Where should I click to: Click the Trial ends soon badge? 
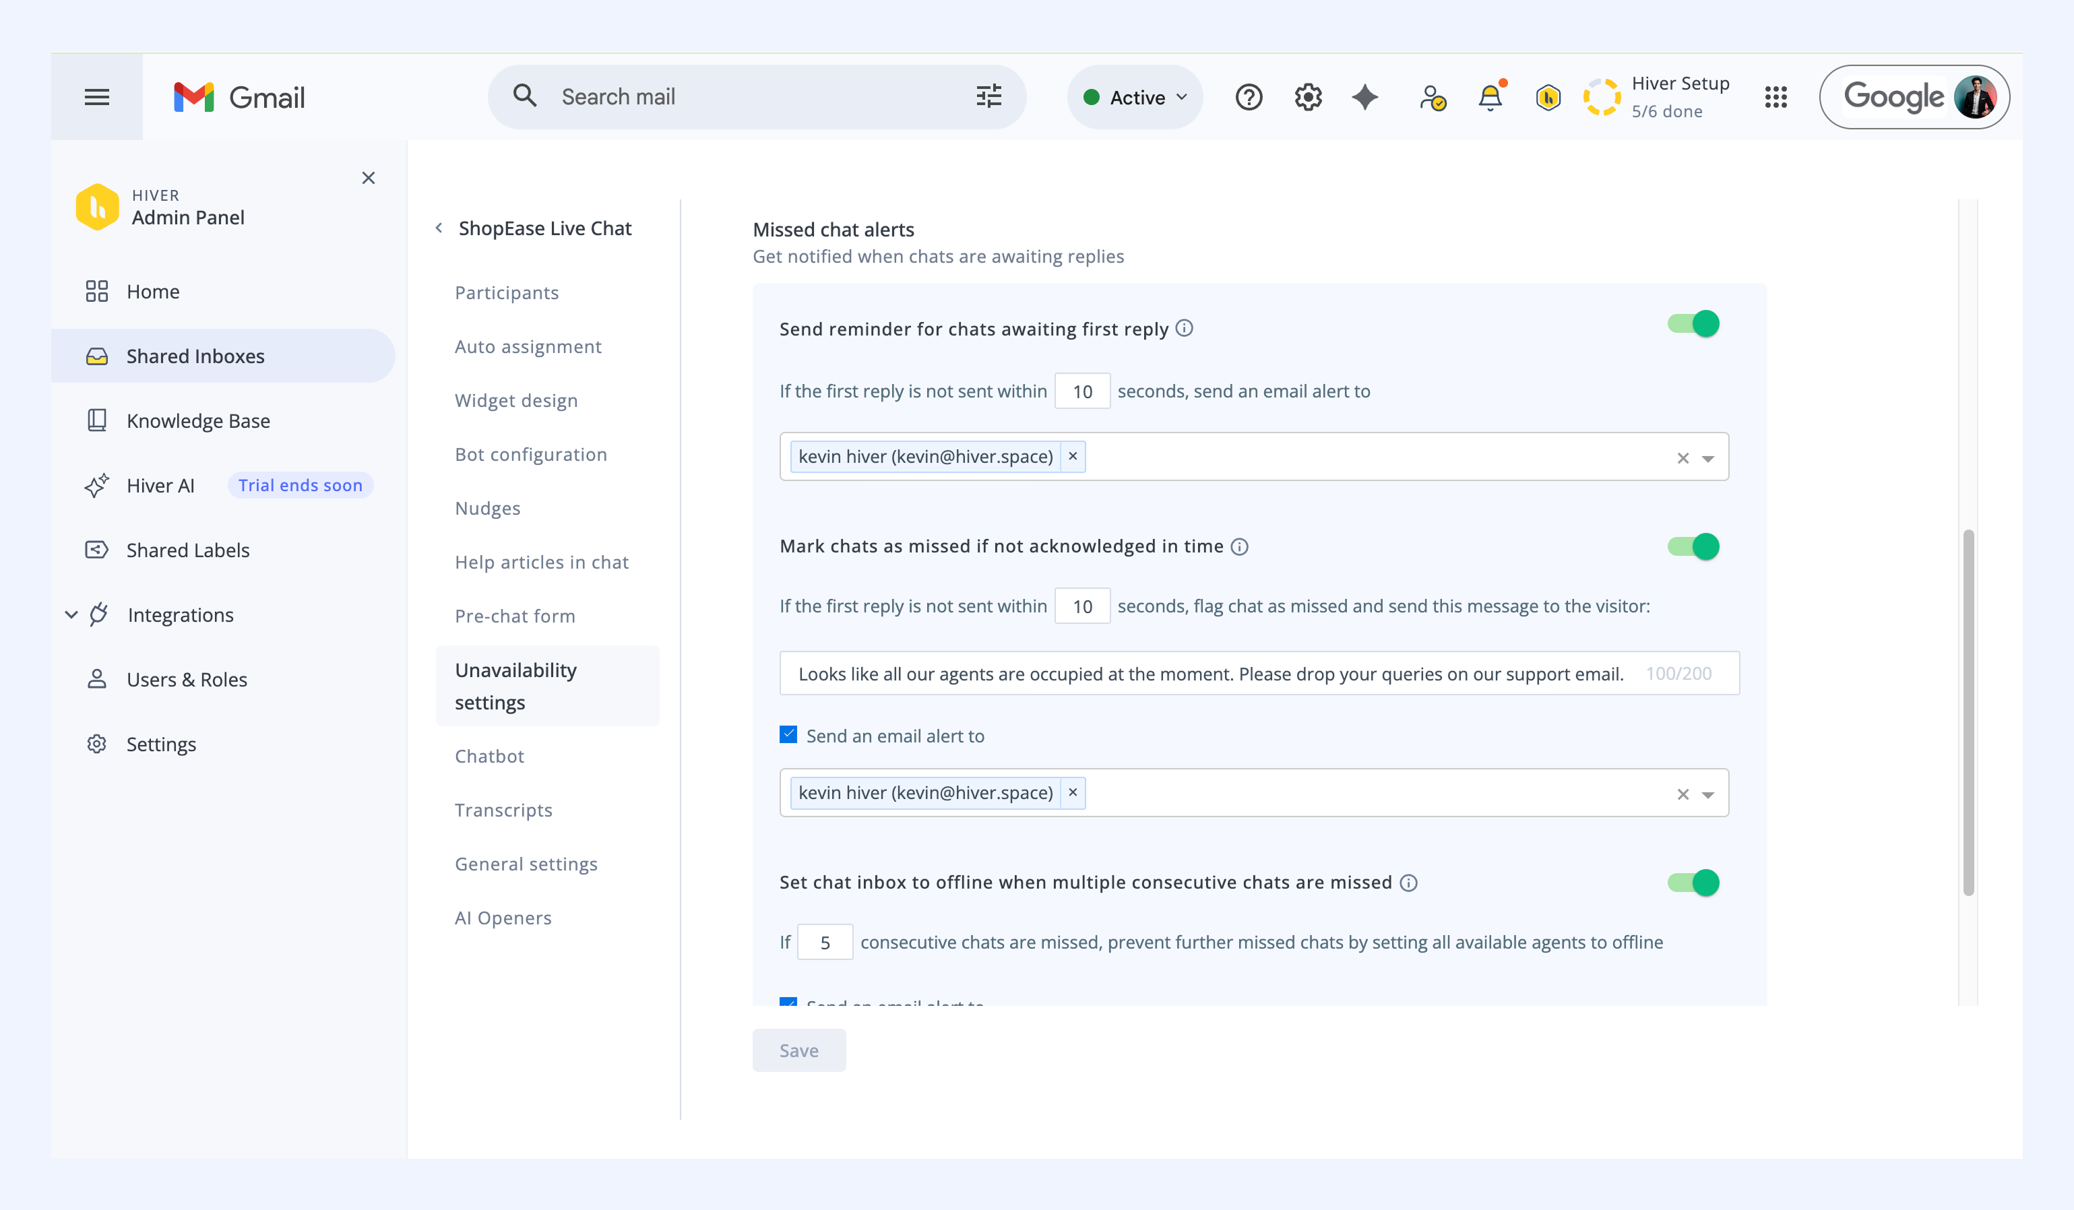301,485
